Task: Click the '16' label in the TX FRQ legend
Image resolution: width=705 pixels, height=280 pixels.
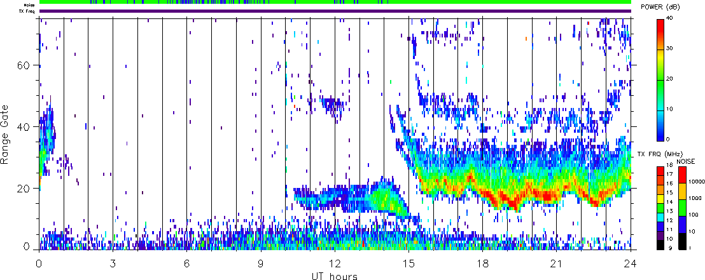Action: pyautogui.click(x=669, y=183)
